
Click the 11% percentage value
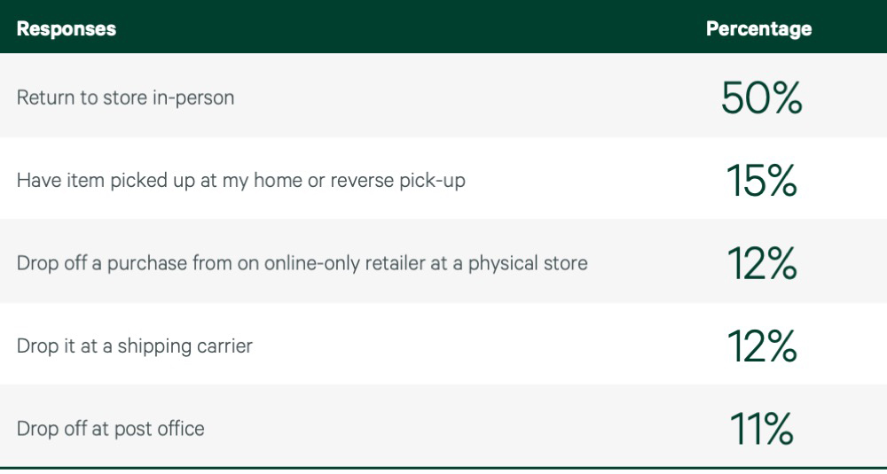[761, 429]
